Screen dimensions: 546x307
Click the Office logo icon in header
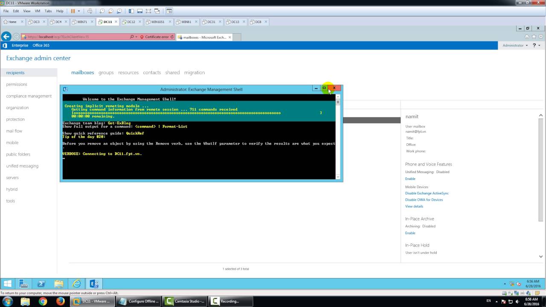[5, 45]
